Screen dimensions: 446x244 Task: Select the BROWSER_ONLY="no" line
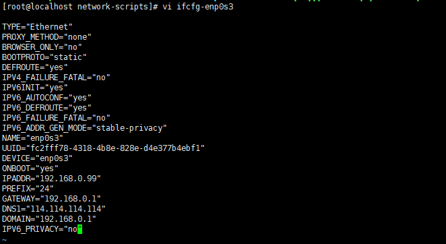tap(42, 47)
